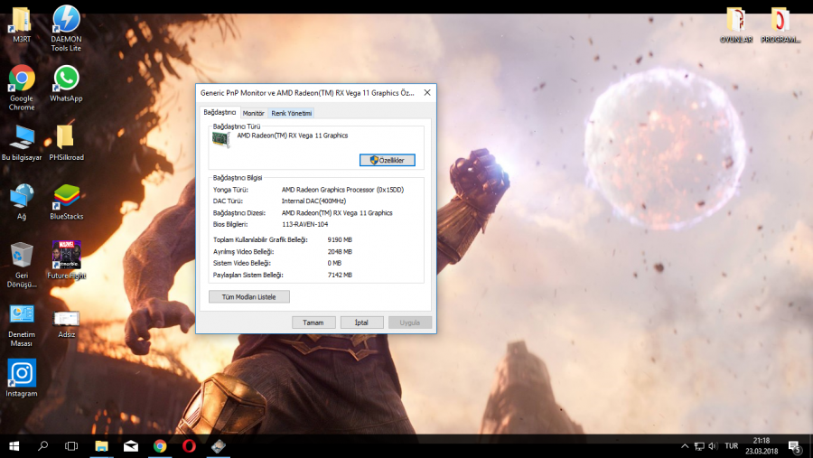Open WhatsApp desktop shortcut
Image resolution: width=813 pixels, height=458 pixels.
click(x=66, y=83)
